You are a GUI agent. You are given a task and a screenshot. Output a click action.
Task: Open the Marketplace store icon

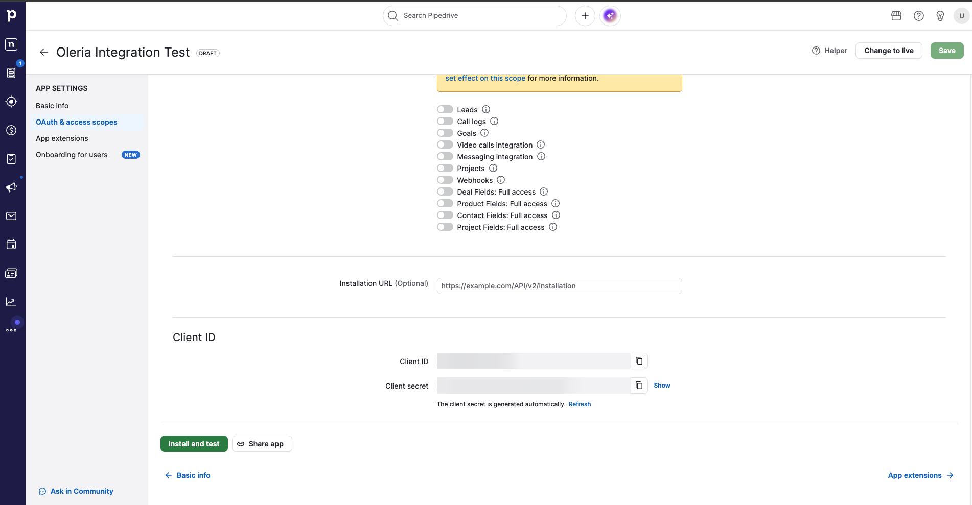click(896, 16)
